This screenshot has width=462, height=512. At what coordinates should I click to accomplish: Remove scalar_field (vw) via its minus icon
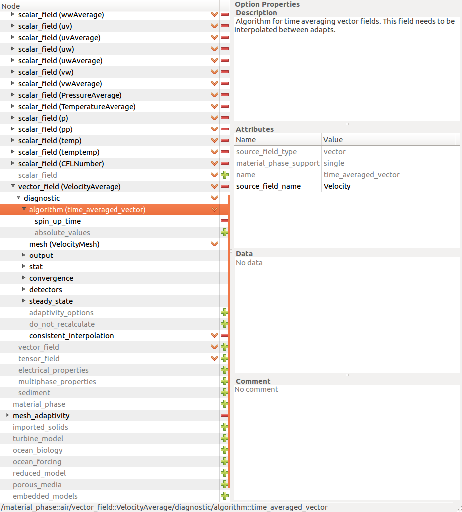225,72
